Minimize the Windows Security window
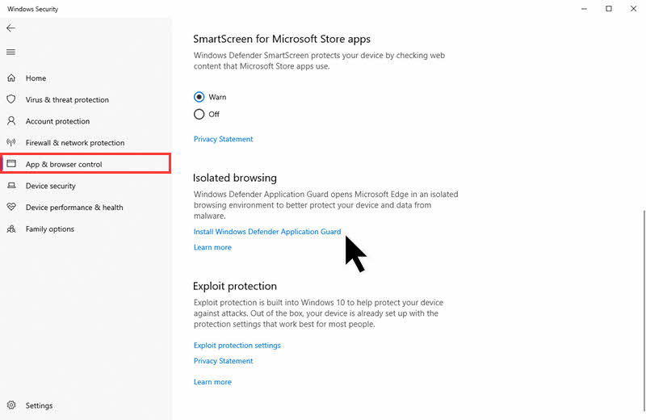 click(584, 9)
